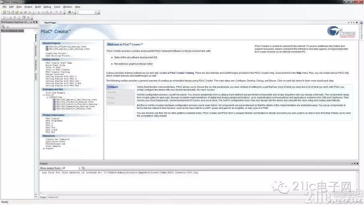Select the Debug tab in overview
This screenshot has height=205, width=364.
pos(120,97)
